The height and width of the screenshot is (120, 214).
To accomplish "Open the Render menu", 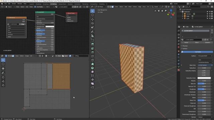I will pyautogui.click(x=14, y=4).
